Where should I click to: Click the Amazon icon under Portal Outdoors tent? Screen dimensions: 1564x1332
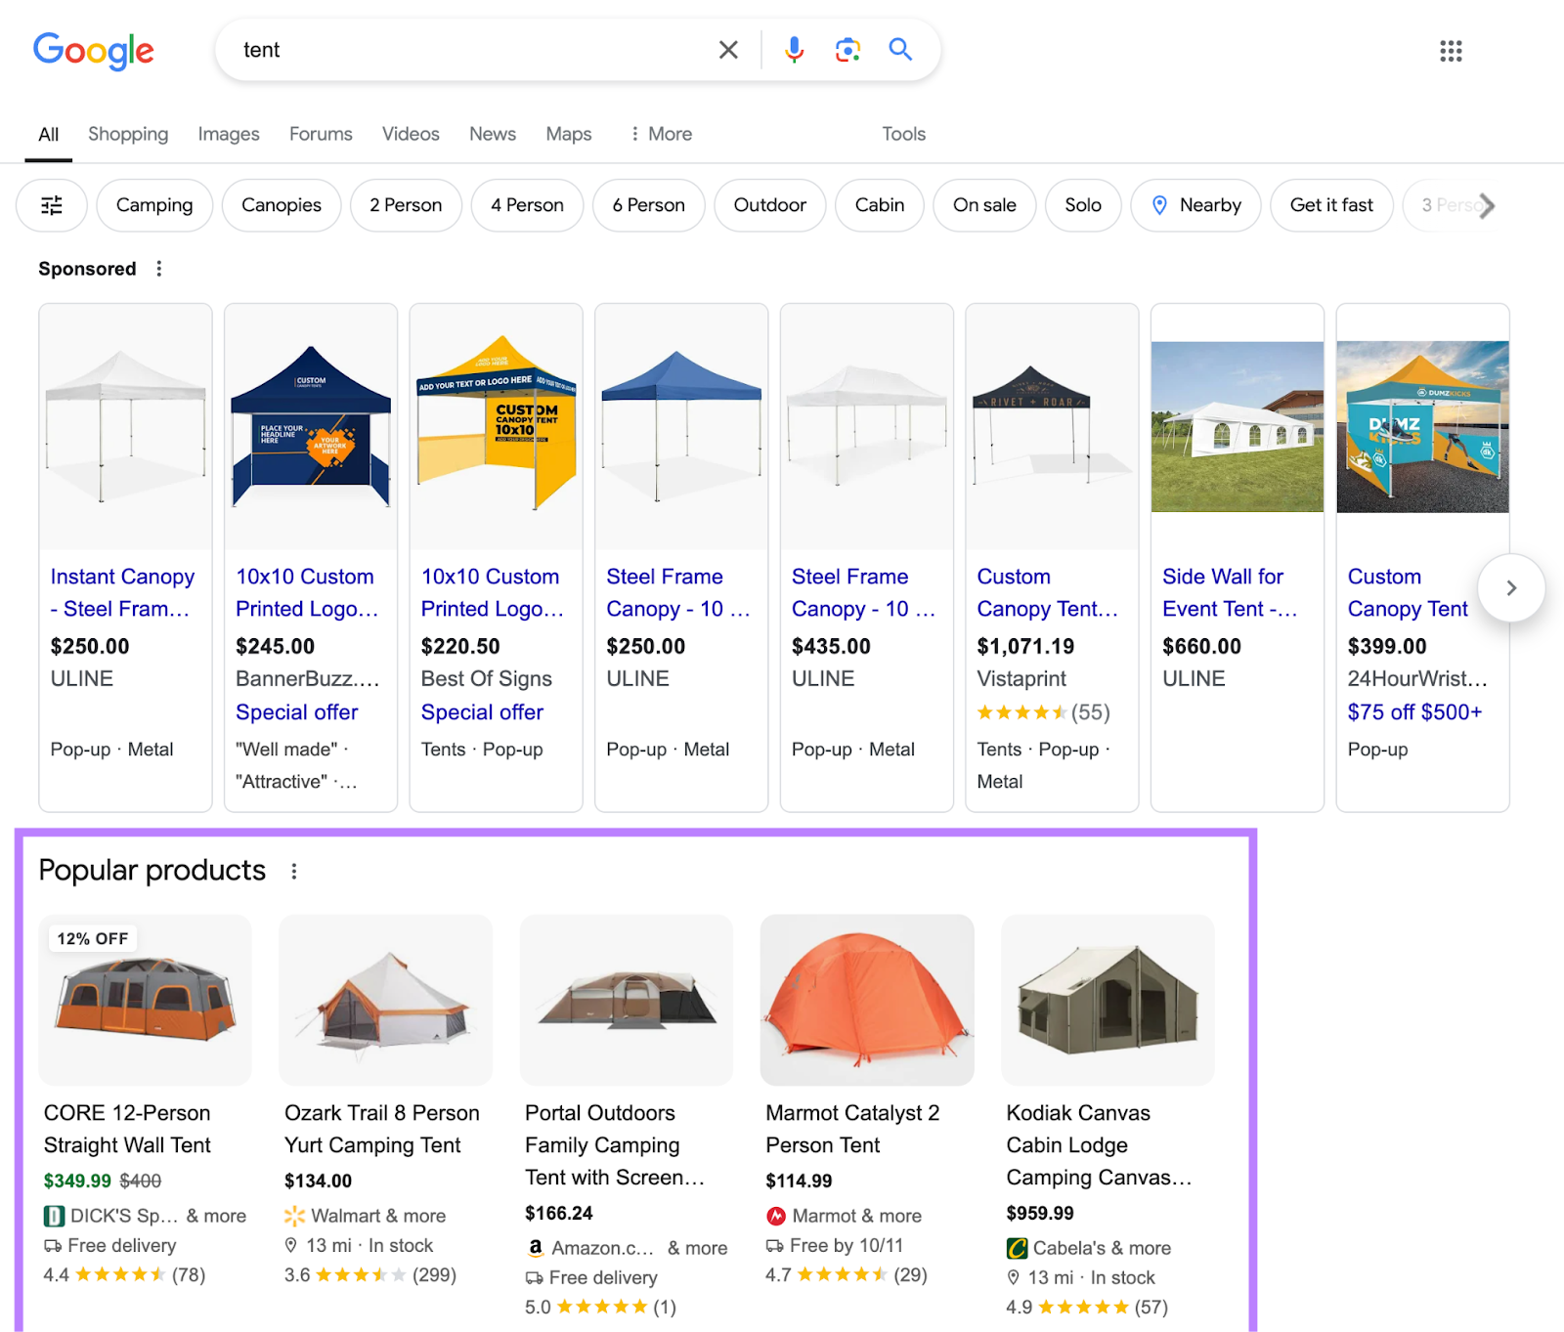coord(535,1248)
